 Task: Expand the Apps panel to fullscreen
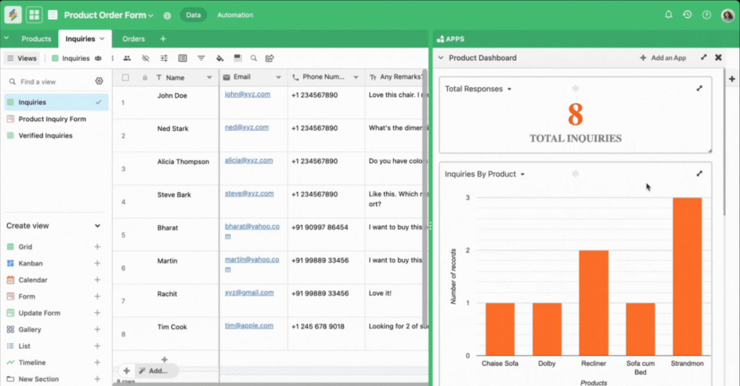704,58
